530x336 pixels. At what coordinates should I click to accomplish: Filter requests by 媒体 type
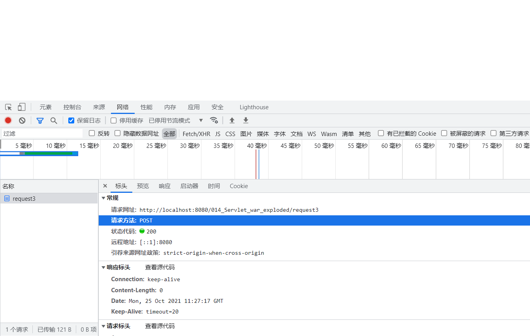pyautogui.click(x=263, y=134)
